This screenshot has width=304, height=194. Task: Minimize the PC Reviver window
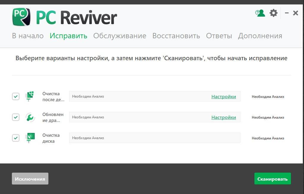tap(287, 13)
